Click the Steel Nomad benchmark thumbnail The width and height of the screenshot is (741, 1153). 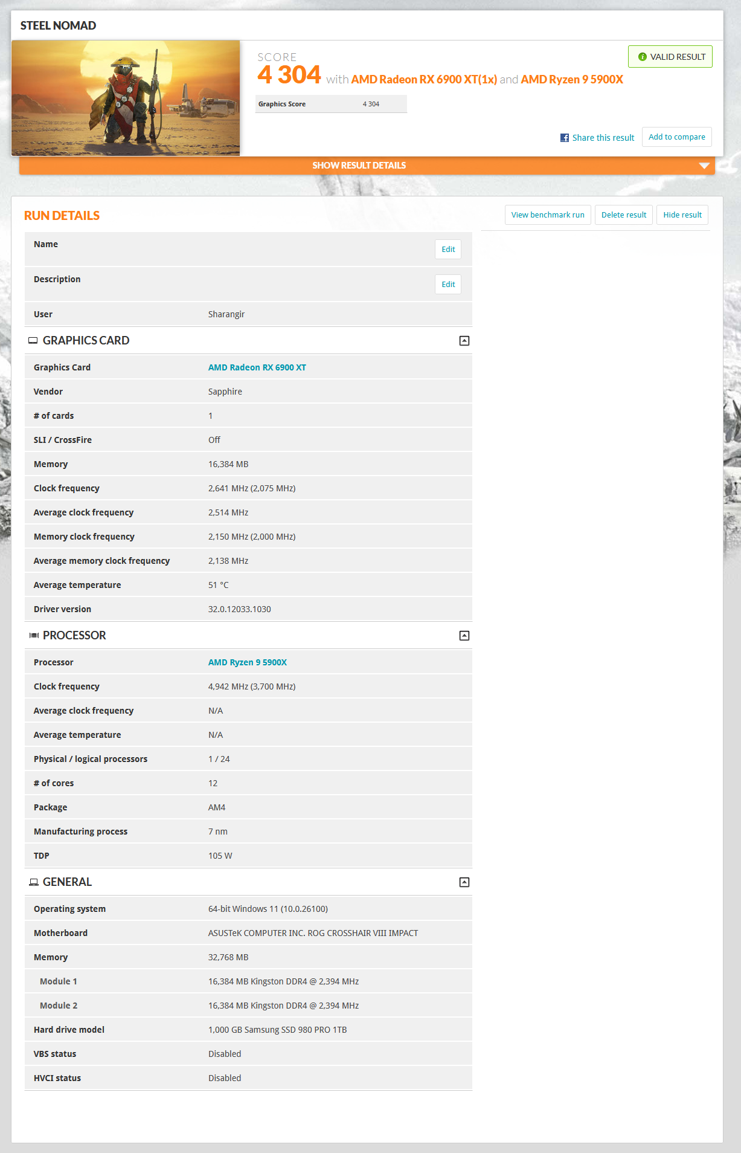[x=126, y=98]
